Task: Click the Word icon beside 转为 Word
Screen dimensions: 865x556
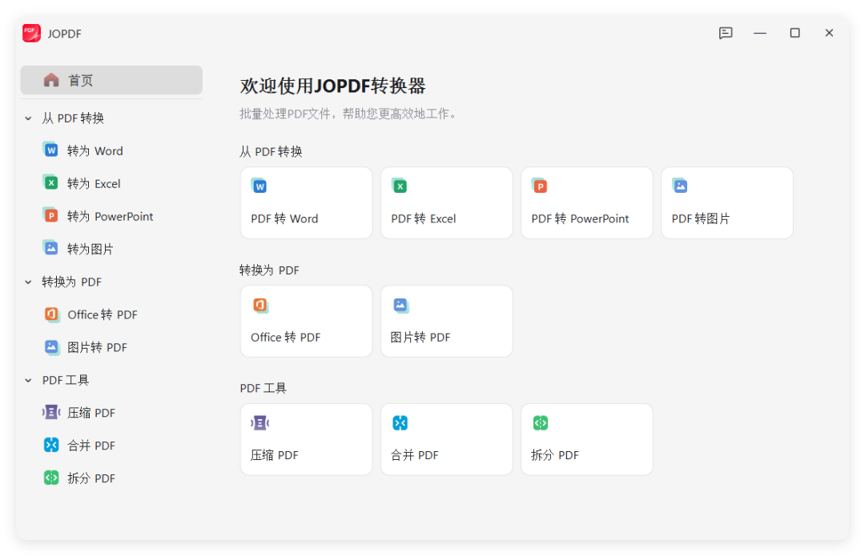Action: (51, 150)
